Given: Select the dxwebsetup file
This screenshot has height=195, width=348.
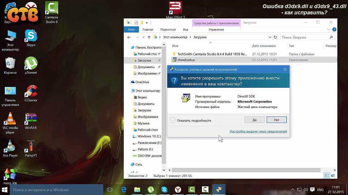Looking at the screenshot, I should click(186, 60).
